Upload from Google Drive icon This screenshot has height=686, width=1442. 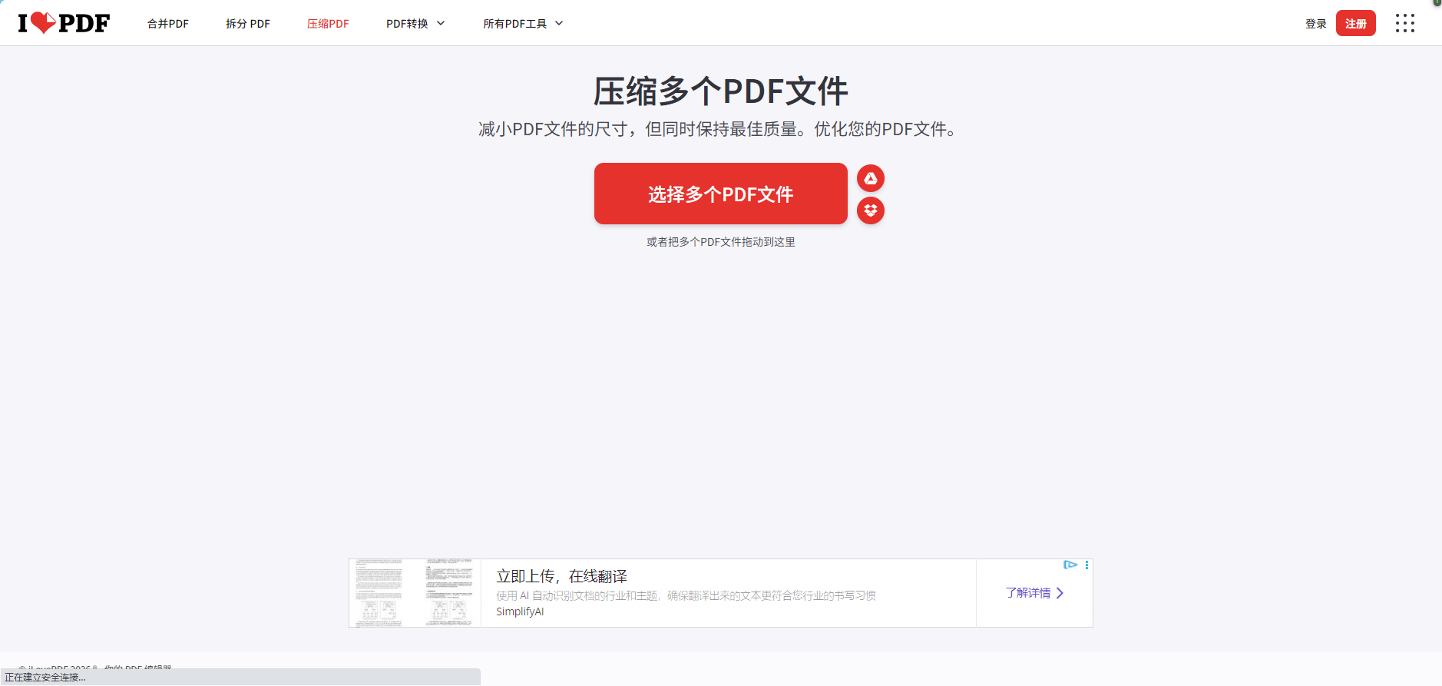tap(870, 178)
